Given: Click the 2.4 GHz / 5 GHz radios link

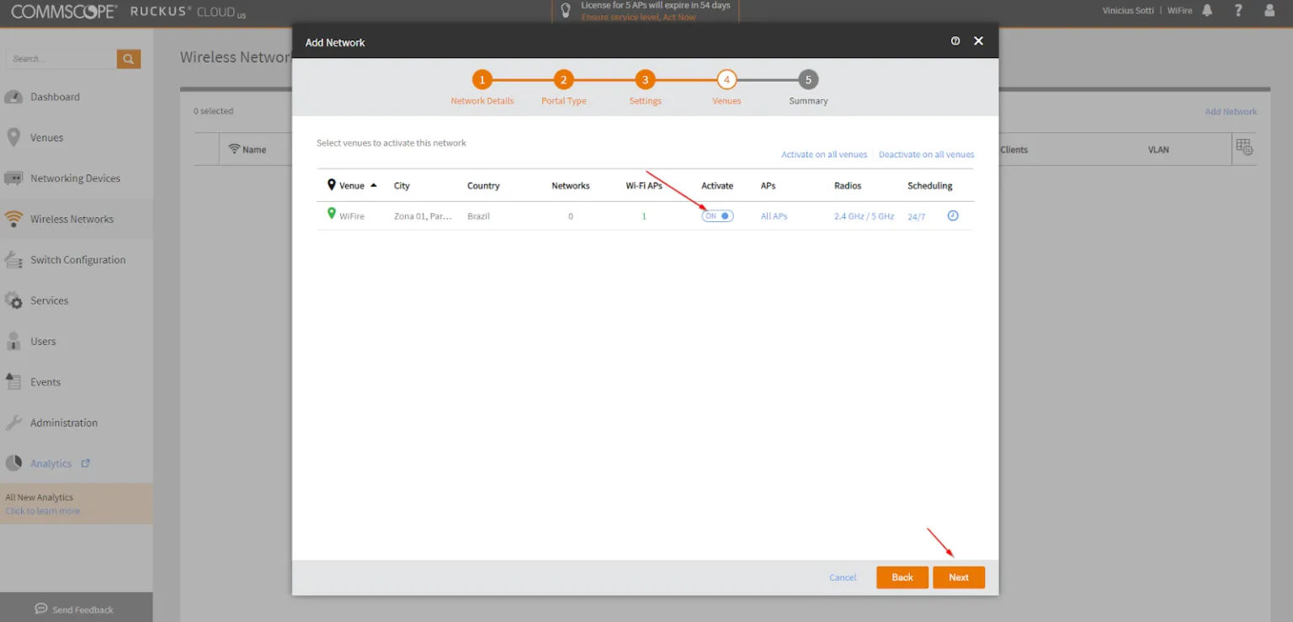Looking at the screenshot, I should 864,216.
